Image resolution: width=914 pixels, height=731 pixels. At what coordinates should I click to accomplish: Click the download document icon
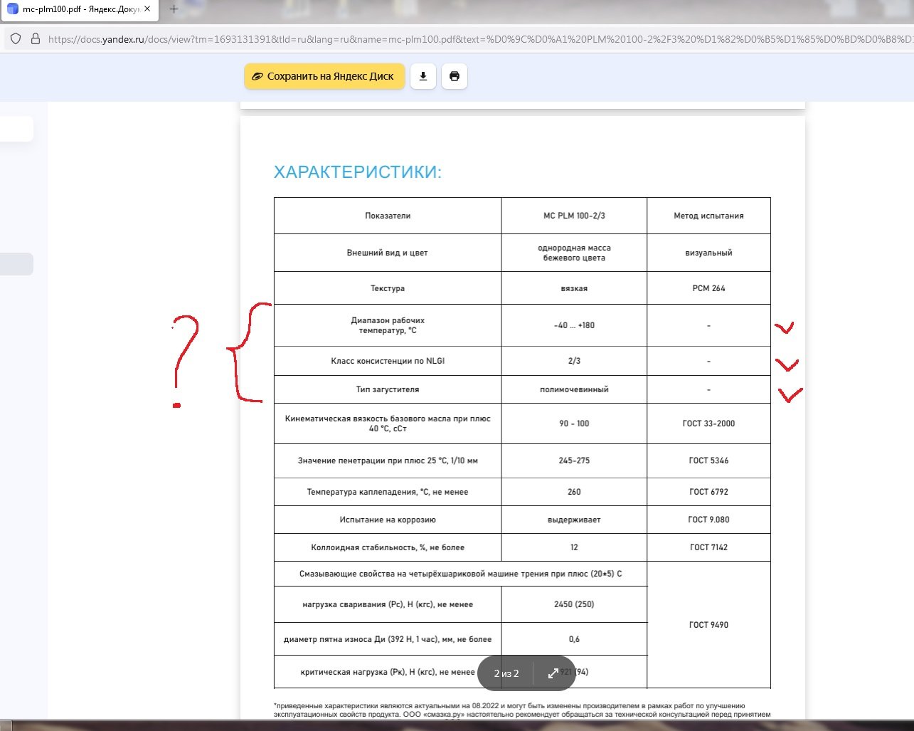tap(423, 76)
